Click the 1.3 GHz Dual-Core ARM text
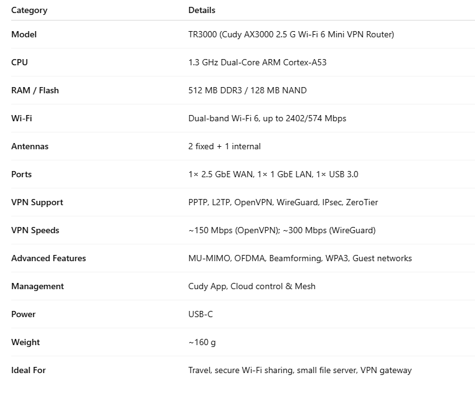The height and width of the screenshot is (393, 475). pyautogui.click(x=256, y=62)
